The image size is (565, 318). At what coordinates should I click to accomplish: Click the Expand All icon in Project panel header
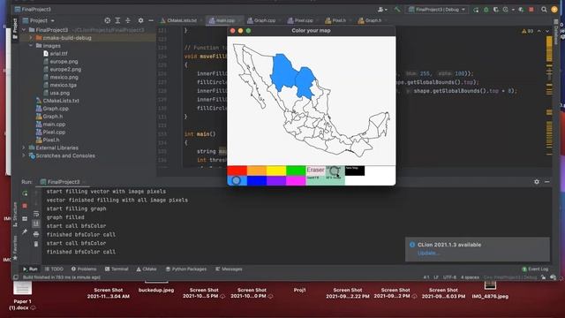(117, 20)
